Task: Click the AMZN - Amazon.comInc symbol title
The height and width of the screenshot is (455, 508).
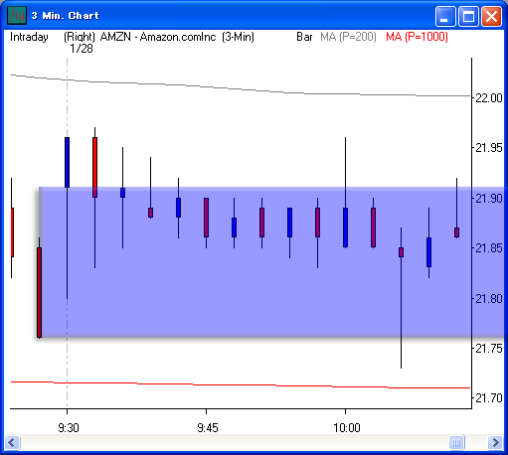Action: pyautogui.click(x=158, y=37)
